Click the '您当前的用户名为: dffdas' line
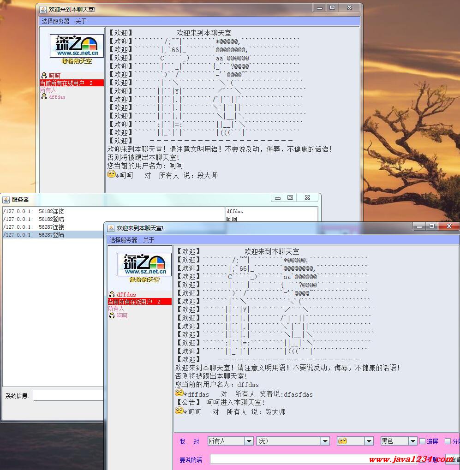This screenshot has width=460, height=470. [x=217, y=384]
